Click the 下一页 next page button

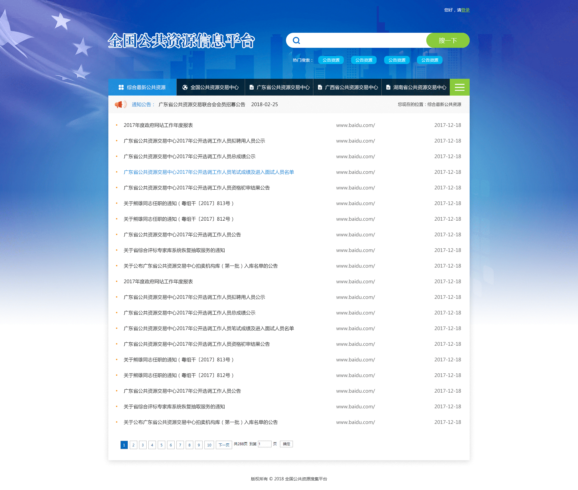[224, 445]
